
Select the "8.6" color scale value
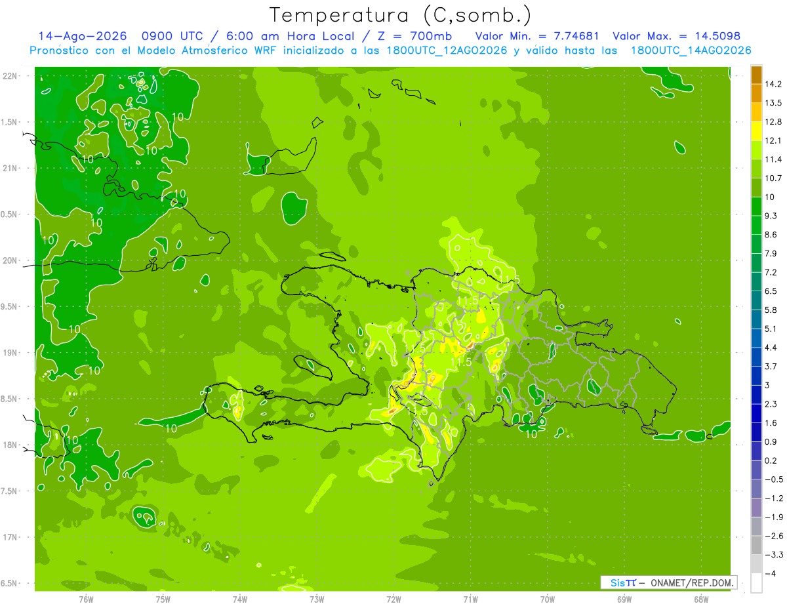point(771,235)
